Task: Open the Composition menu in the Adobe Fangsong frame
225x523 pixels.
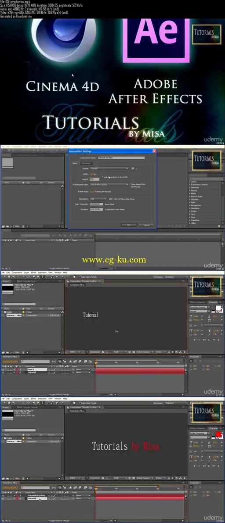Action: [17, 398]
